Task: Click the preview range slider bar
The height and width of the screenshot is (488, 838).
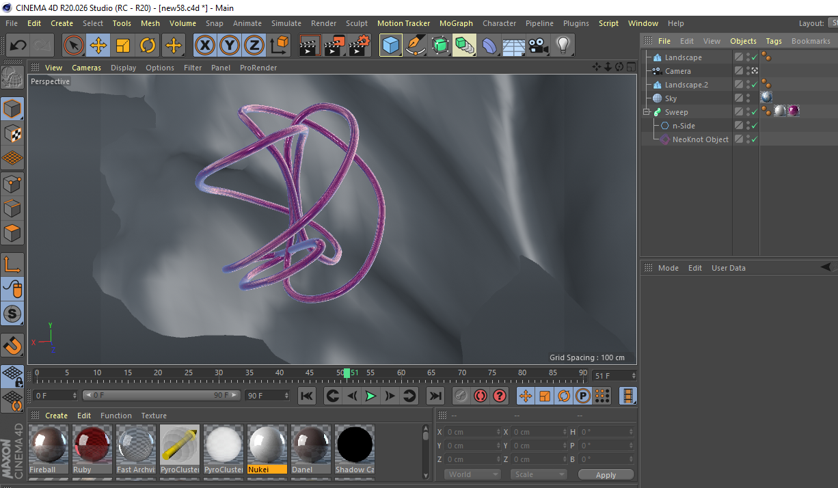Action: pos(161,395)
